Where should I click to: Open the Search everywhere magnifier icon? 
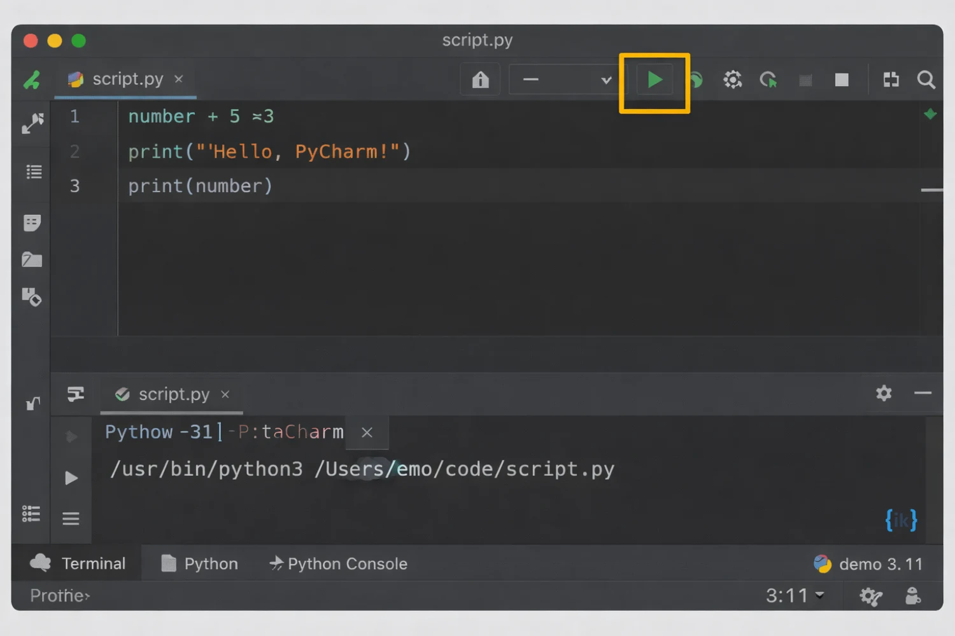[926, 79]
